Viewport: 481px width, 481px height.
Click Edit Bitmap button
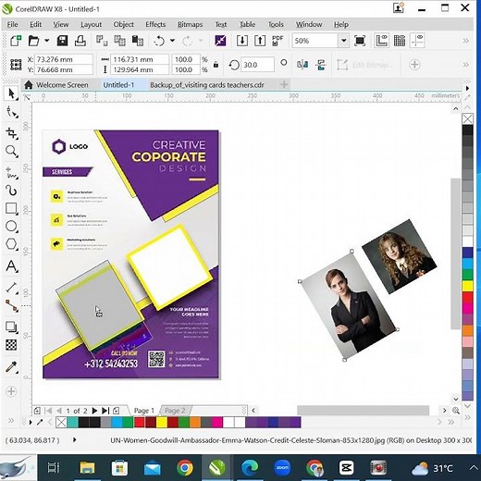(x=365, y=65)
